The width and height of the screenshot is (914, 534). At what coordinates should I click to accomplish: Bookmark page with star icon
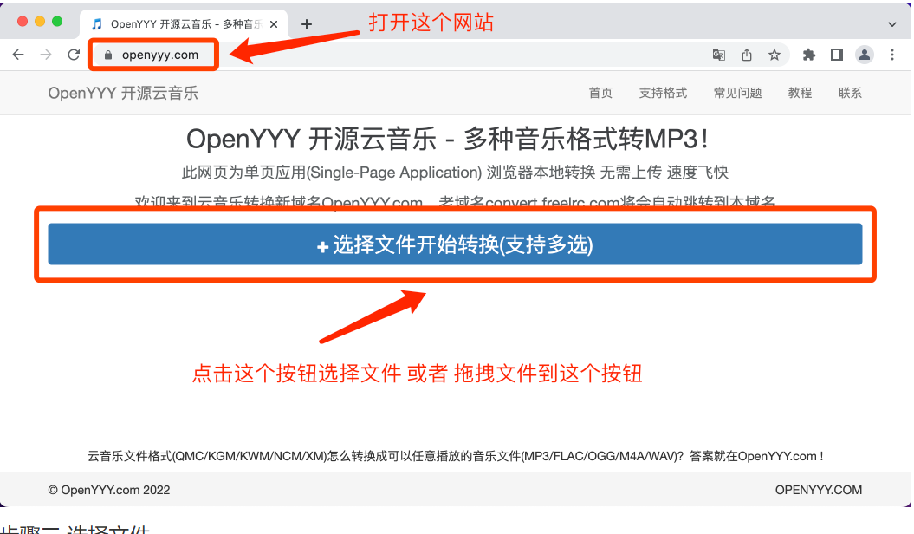(x=775, y=55)
